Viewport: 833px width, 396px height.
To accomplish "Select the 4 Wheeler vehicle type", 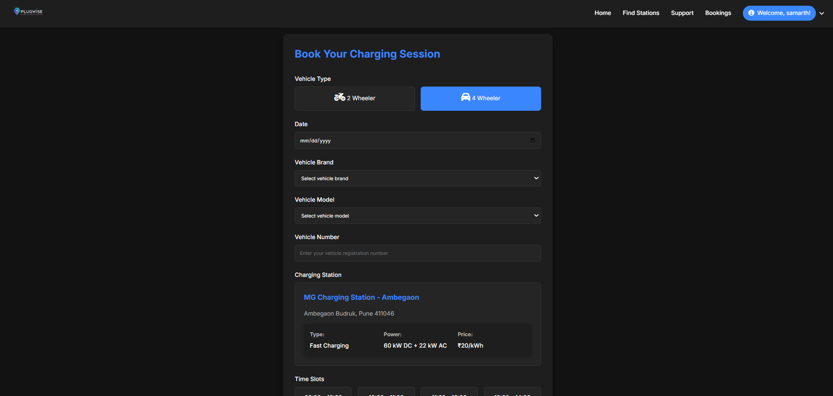I will [480, 98].
